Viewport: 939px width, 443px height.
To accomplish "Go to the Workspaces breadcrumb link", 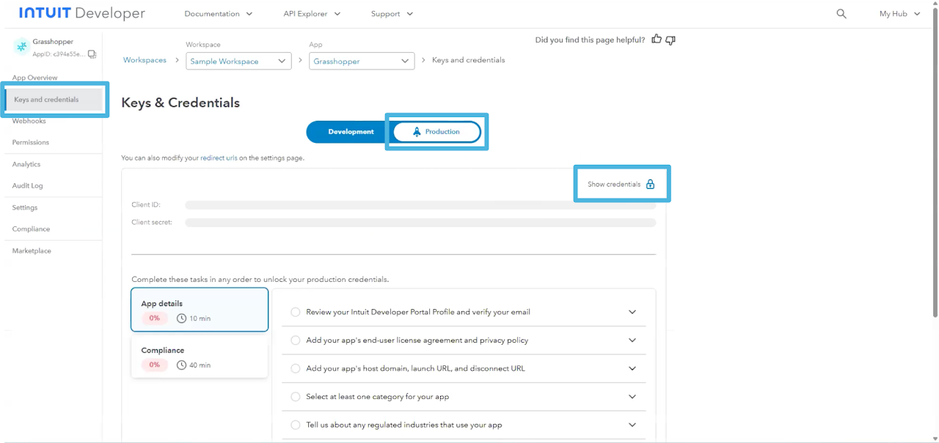I will (145, 60).
